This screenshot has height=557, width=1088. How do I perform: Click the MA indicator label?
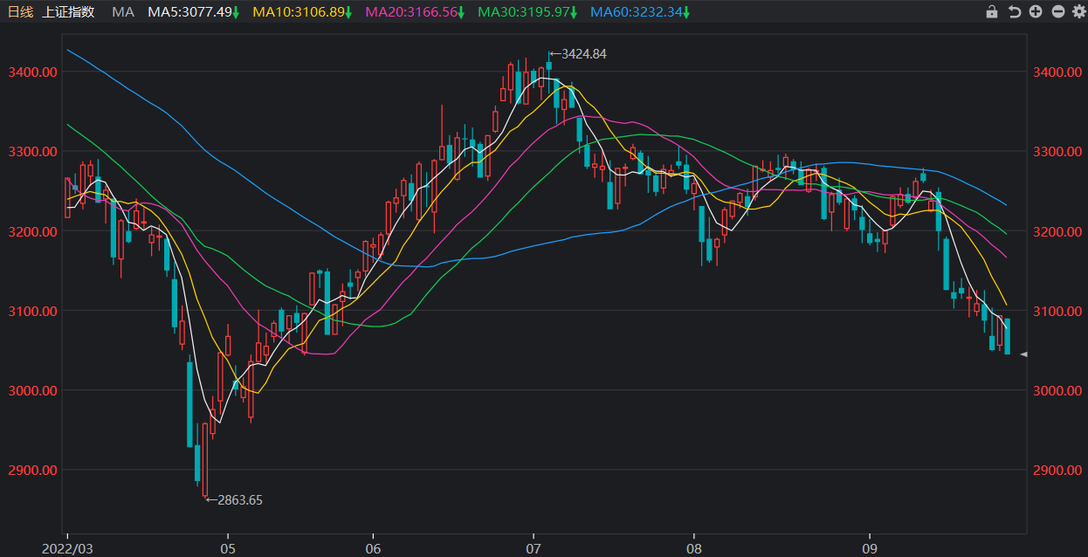(x=123, y=12)
